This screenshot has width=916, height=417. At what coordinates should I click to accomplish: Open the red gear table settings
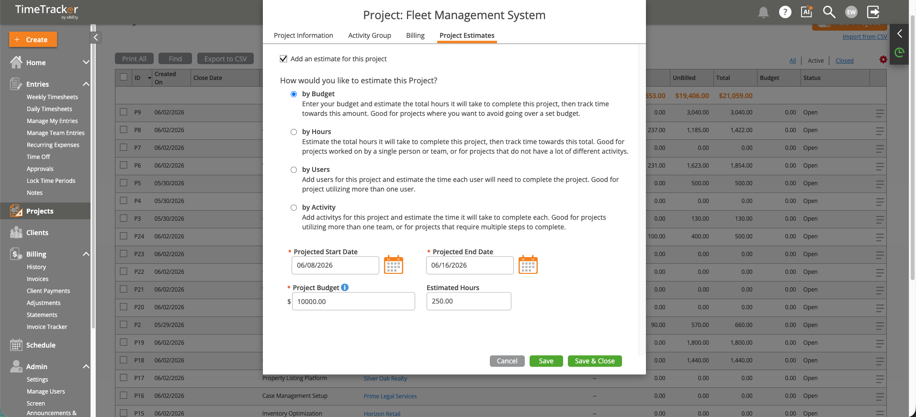883,59
